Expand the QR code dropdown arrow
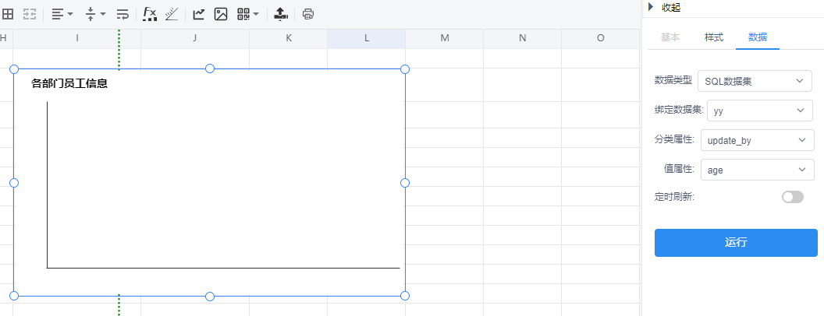The width and height of the screenshot is (824, 316). [256, 14]
